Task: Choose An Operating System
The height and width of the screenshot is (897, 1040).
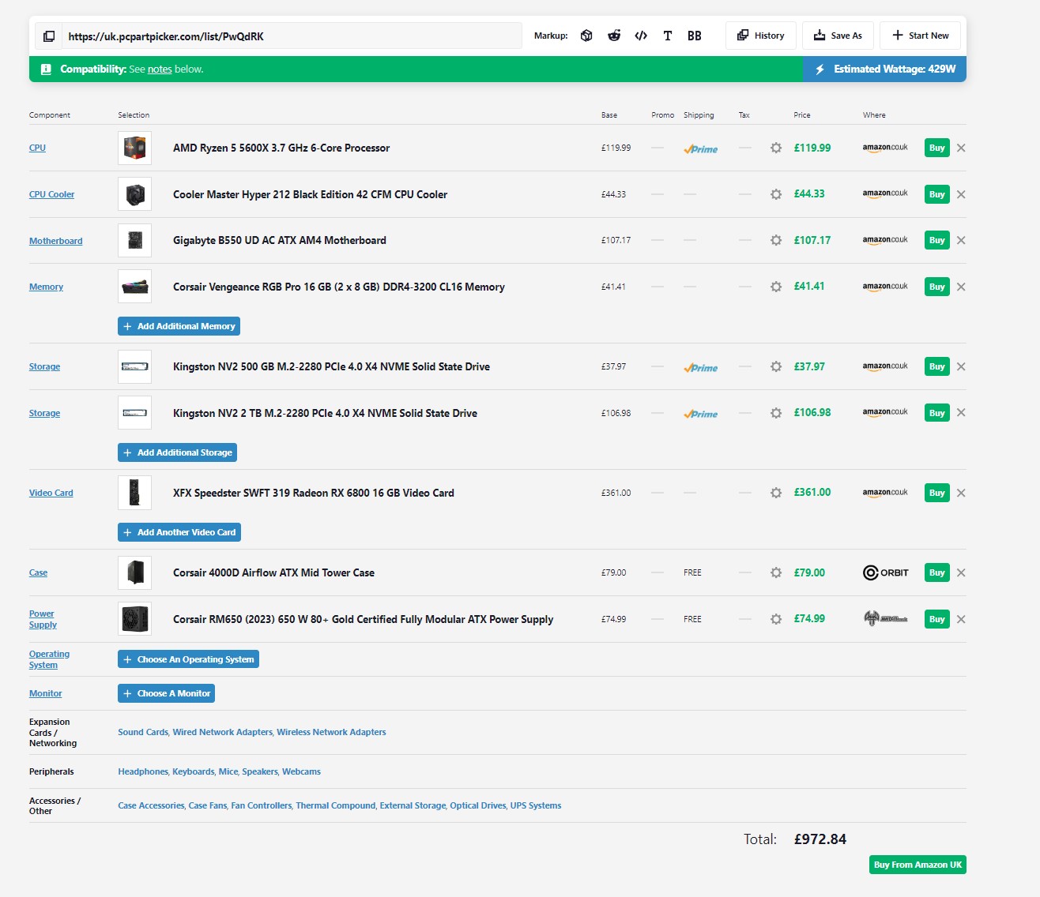Action: (x=188, y=659)
